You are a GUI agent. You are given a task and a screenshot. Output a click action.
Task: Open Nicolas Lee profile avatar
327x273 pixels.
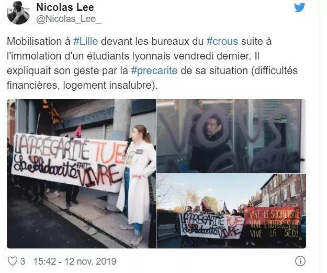tap(18, 13)
